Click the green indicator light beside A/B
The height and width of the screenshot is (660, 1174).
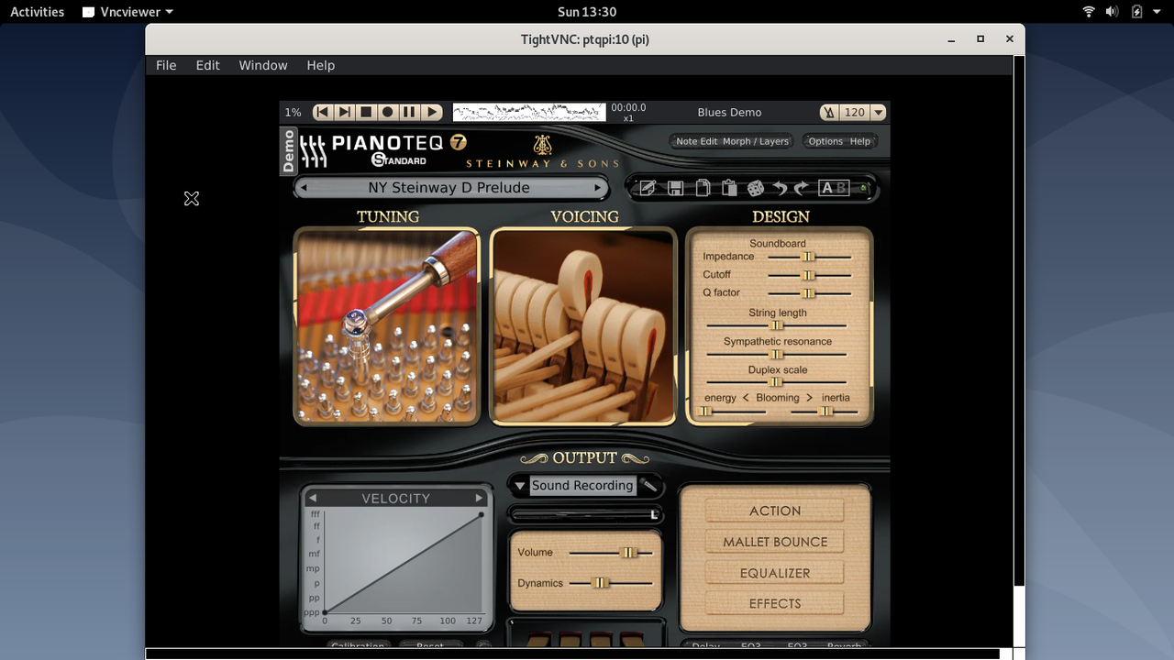863,188
